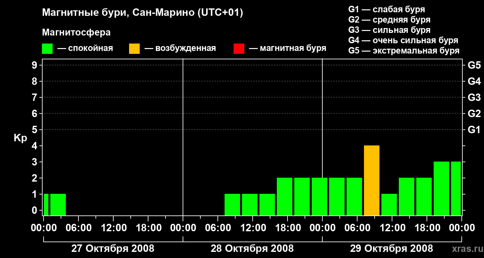Select the only Kp 1 bar on 29 October
The height and width of the screenshot is (258, 484).
[x=389, y=204]
